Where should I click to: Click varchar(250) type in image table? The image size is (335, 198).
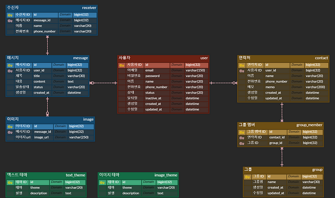(79, 137)
